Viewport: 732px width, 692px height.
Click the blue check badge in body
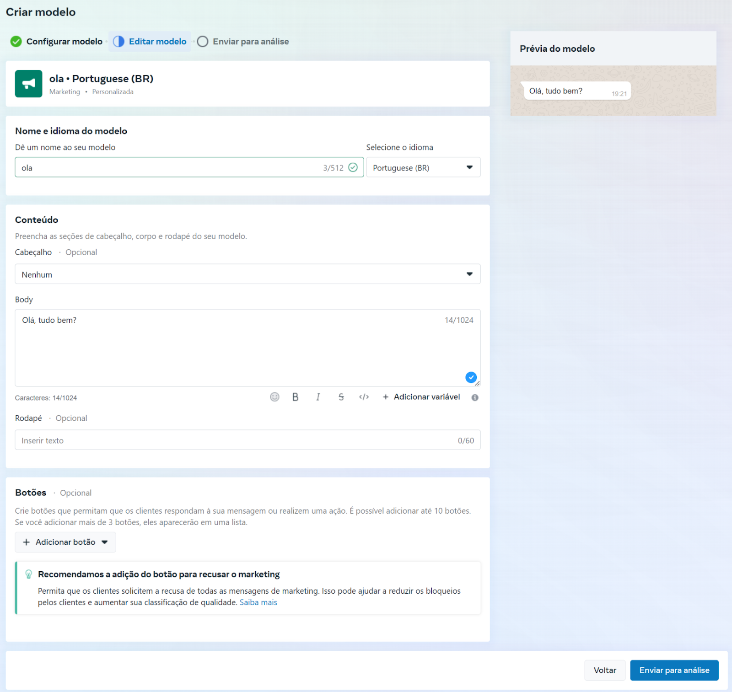471,377
